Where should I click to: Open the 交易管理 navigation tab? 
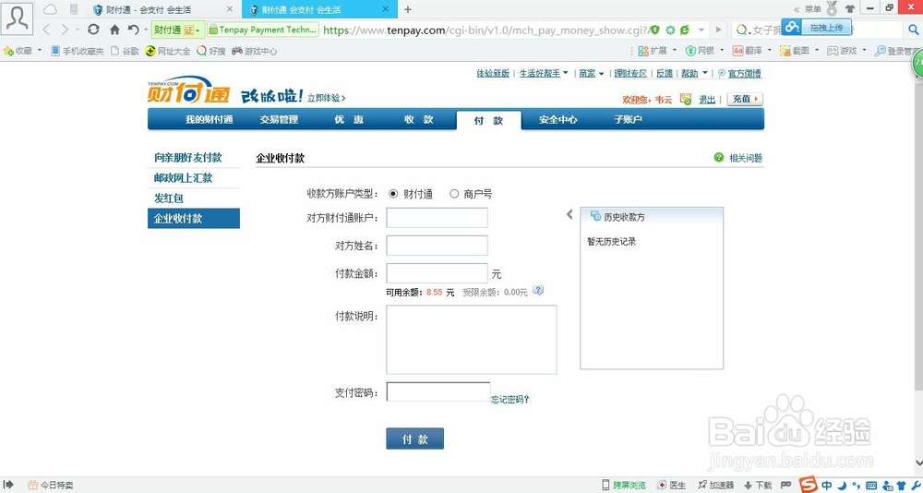(279, 120)
